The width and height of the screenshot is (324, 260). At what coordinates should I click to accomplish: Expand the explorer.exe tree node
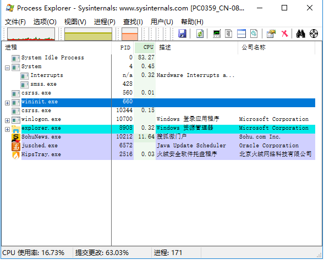pos(7,129)
